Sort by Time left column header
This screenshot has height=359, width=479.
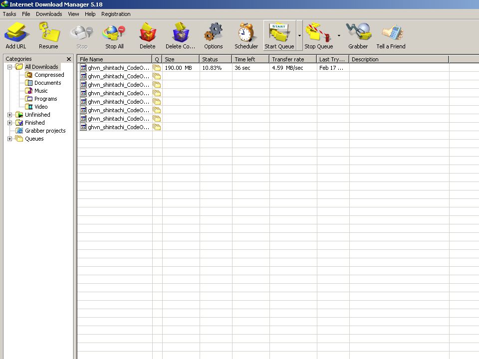click(250, 59)
